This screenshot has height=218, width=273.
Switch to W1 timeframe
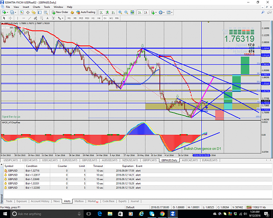[111, 18]
